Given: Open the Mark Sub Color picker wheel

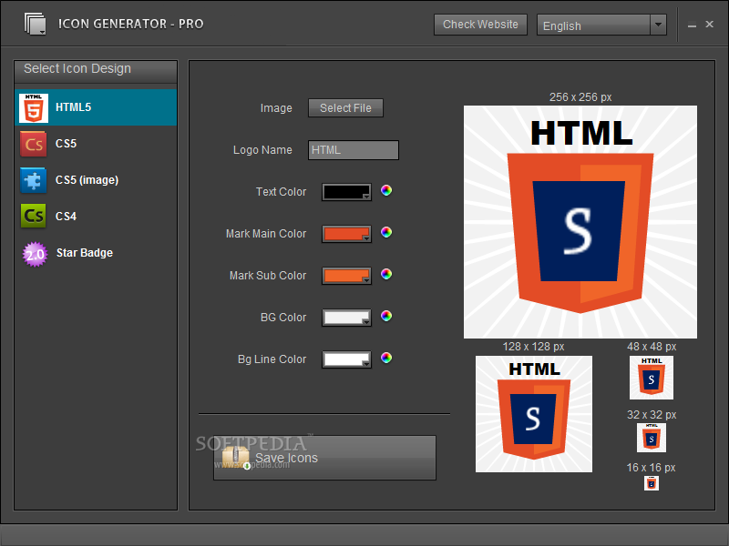Looking at the screenshot, I should click(385, 274).
